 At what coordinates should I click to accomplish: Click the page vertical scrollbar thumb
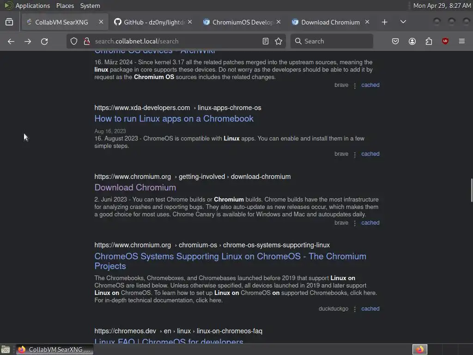point(472,190)
